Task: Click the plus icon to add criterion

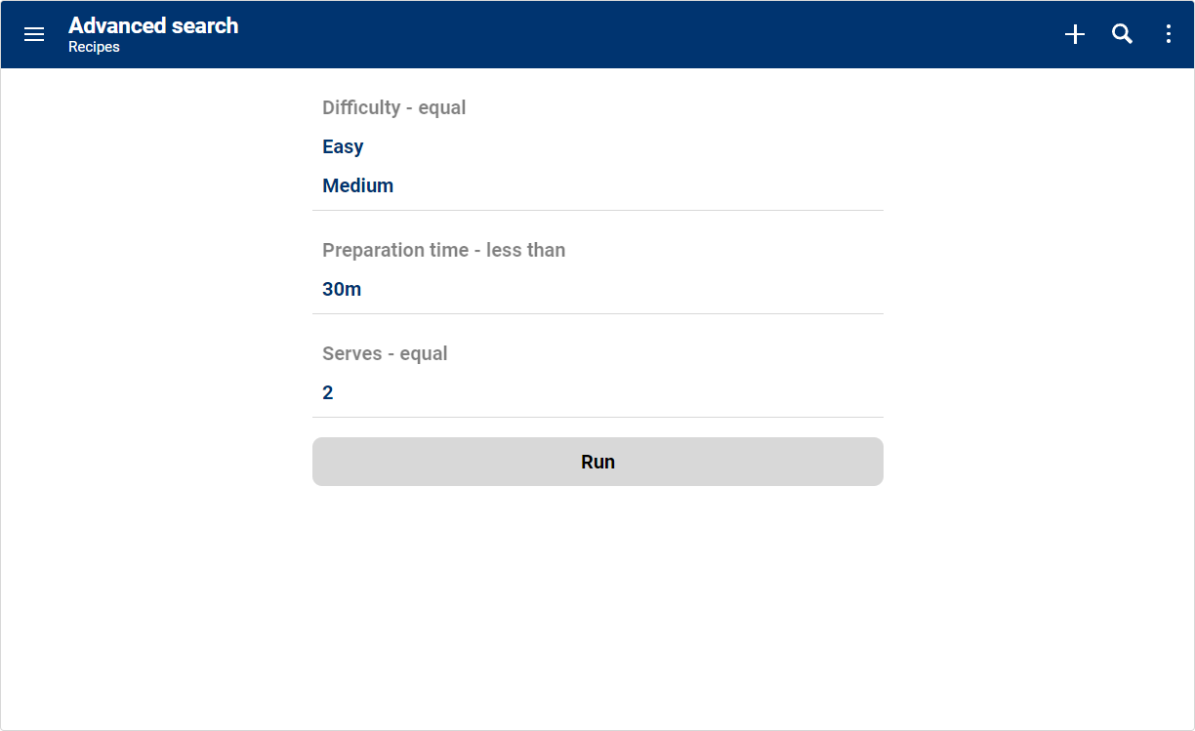Action: pos(1074,34)
